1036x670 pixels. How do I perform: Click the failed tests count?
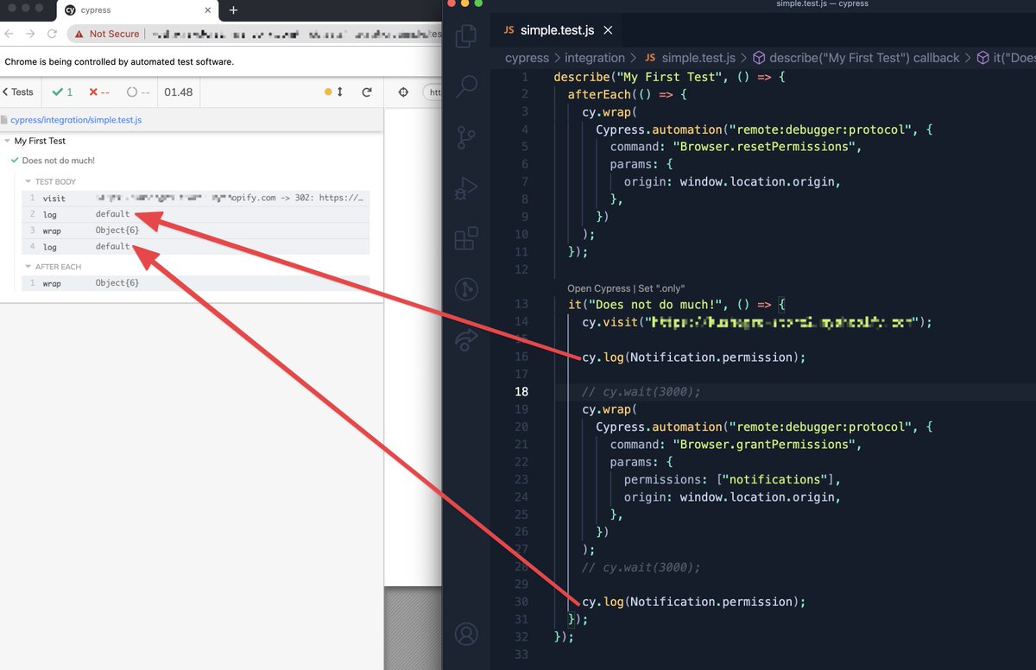click(x=100, y=92)
